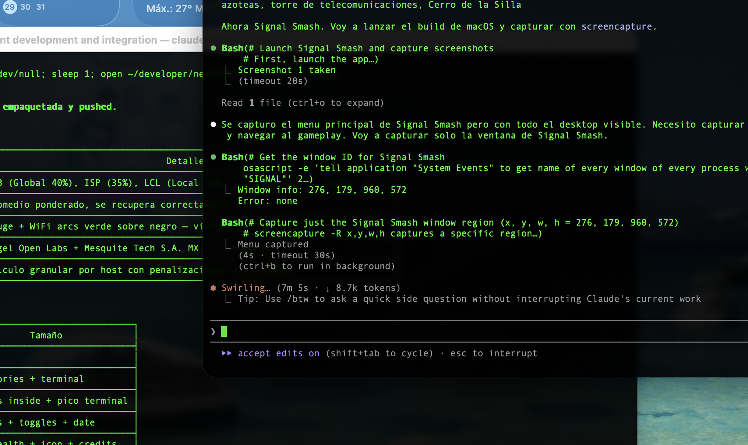Viewport: 748px width, 445px height.
Task: Click the orange Swirling spinner icon
Action: click(x=213, y=288)
